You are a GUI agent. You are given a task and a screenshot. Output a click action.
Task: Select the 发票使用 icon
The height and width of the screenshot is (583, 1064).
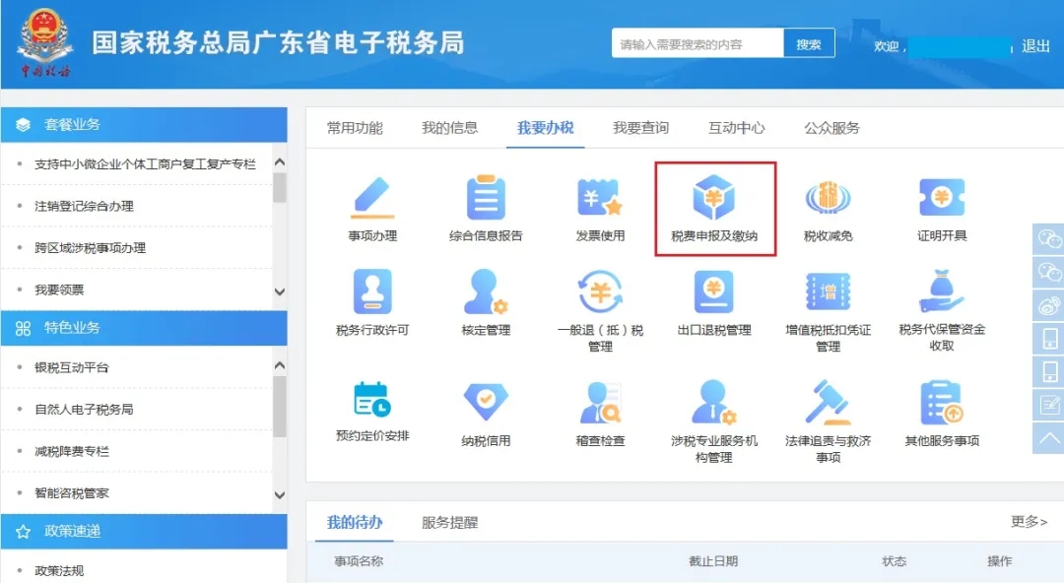pos(600,199)
